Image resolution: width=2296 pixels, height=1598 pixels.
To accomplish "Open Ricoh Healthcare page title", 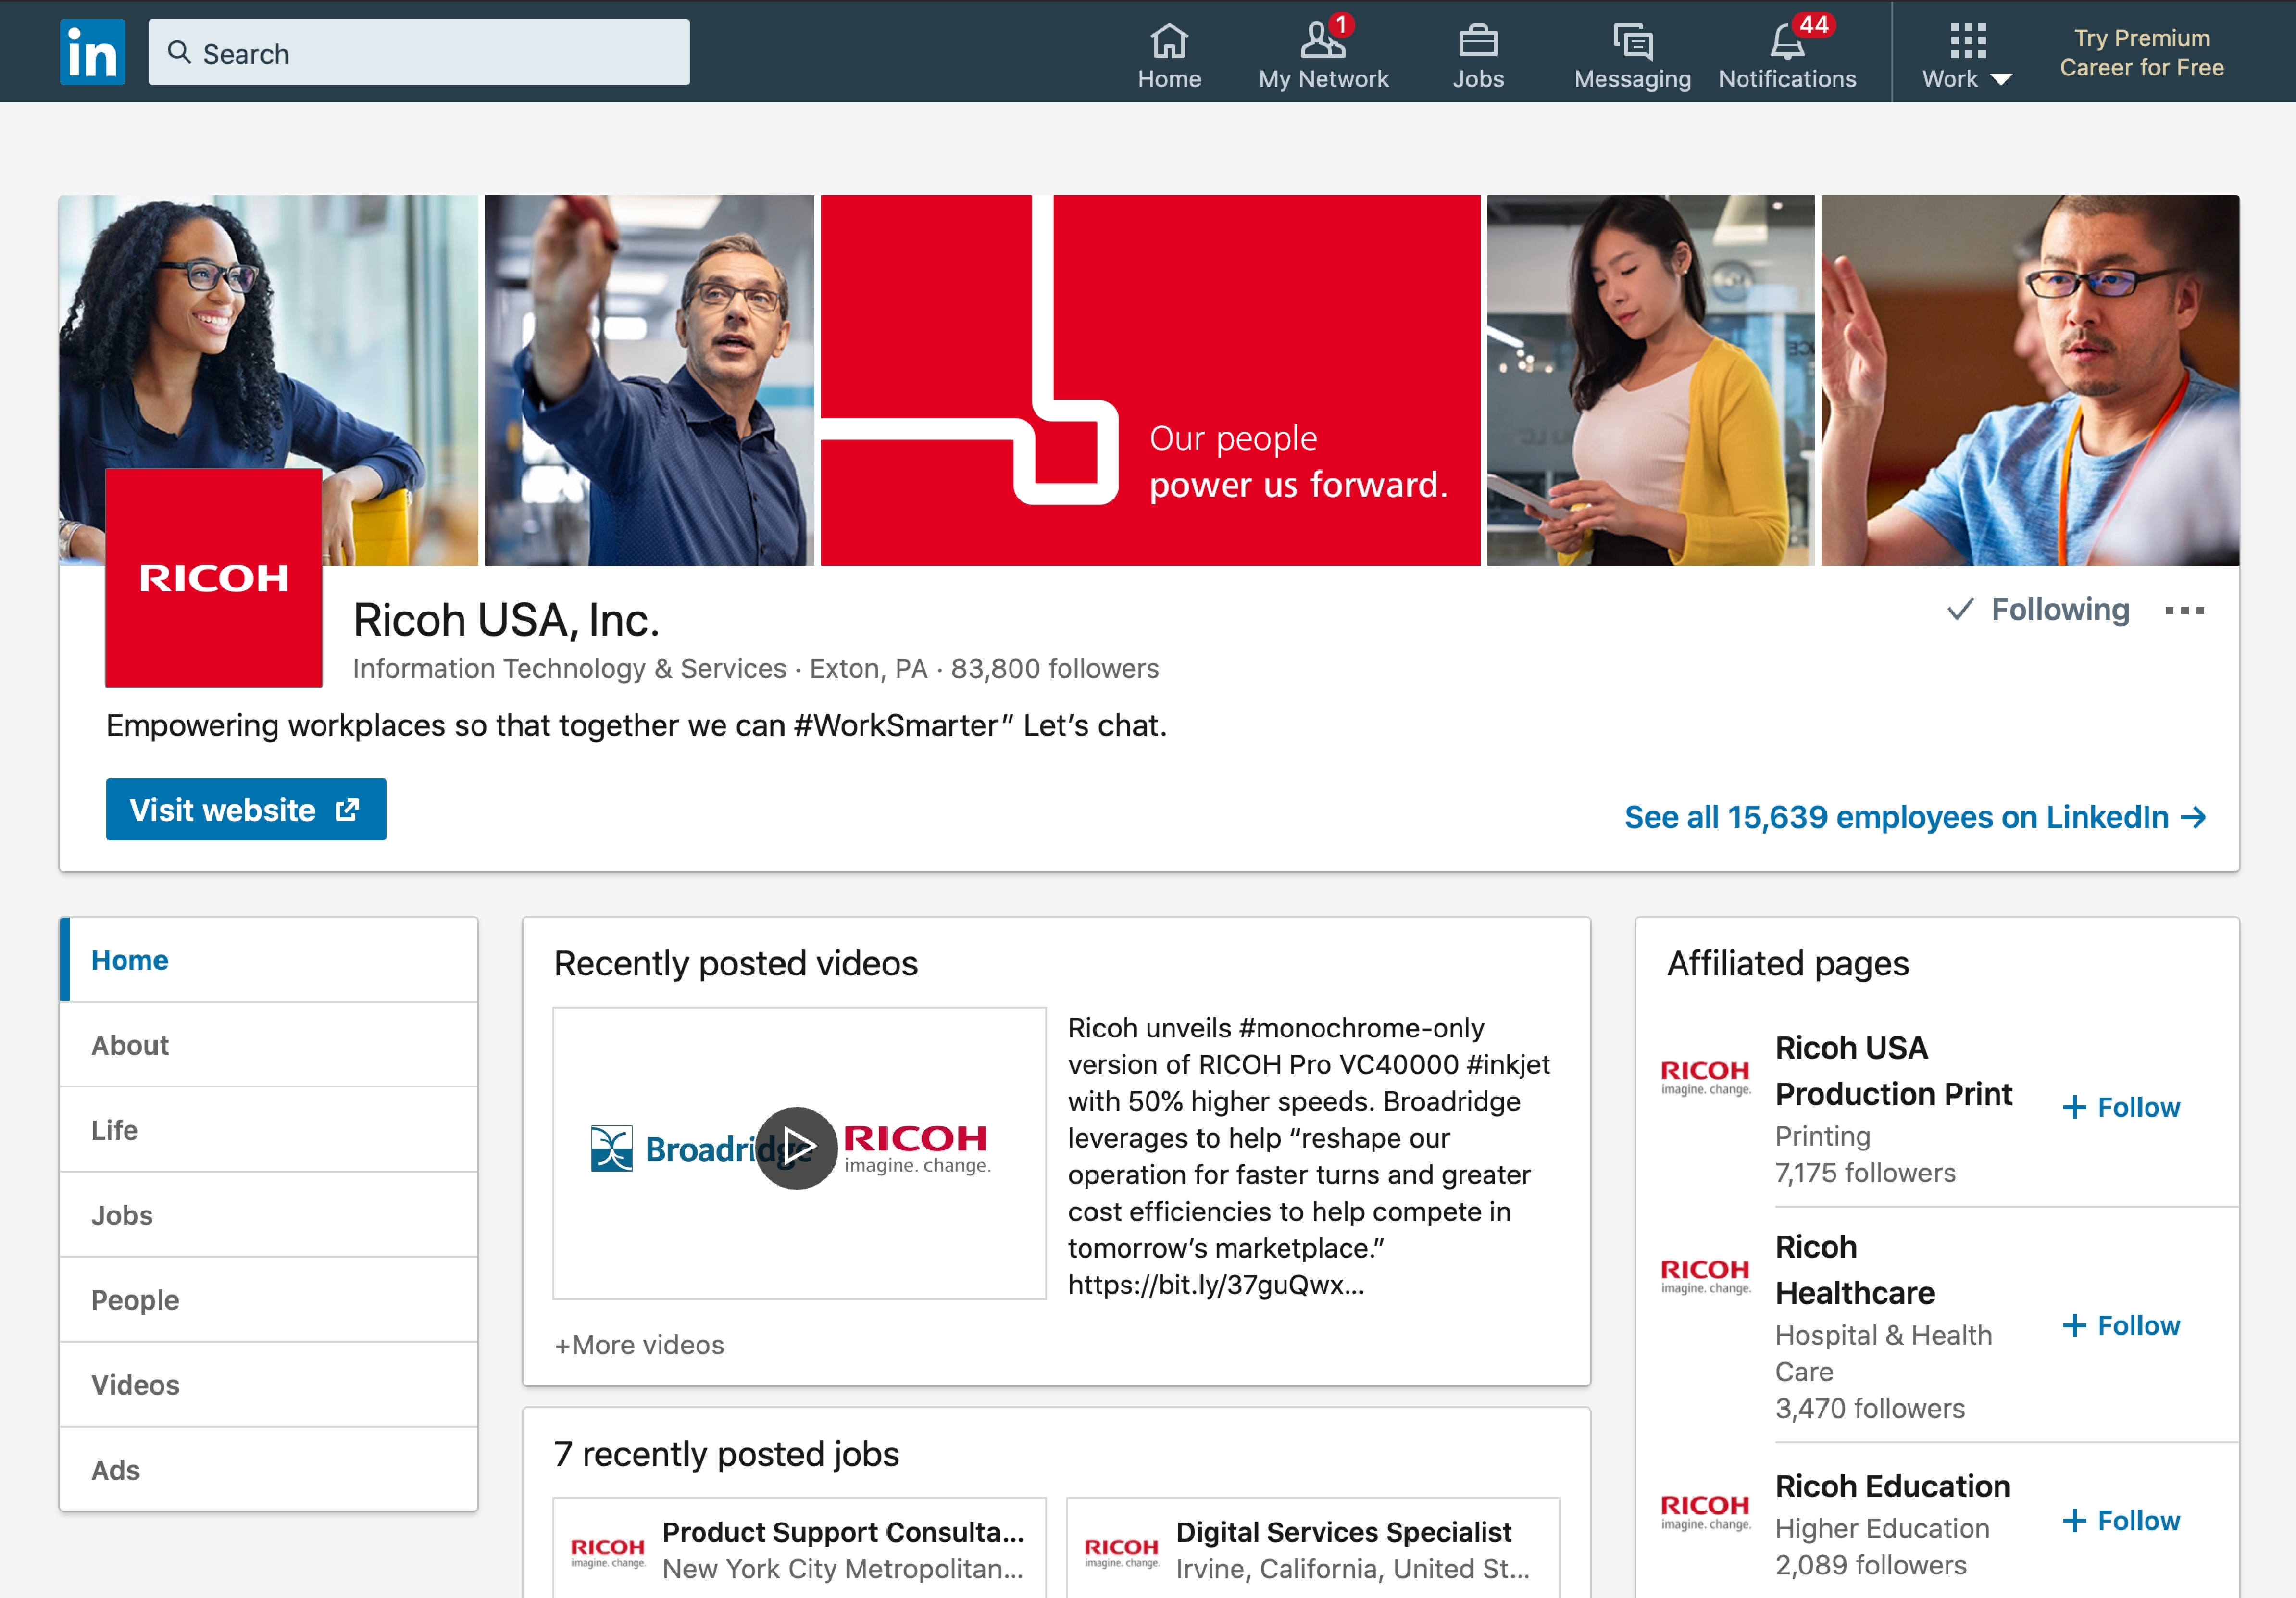I will click(1855, 1269).
